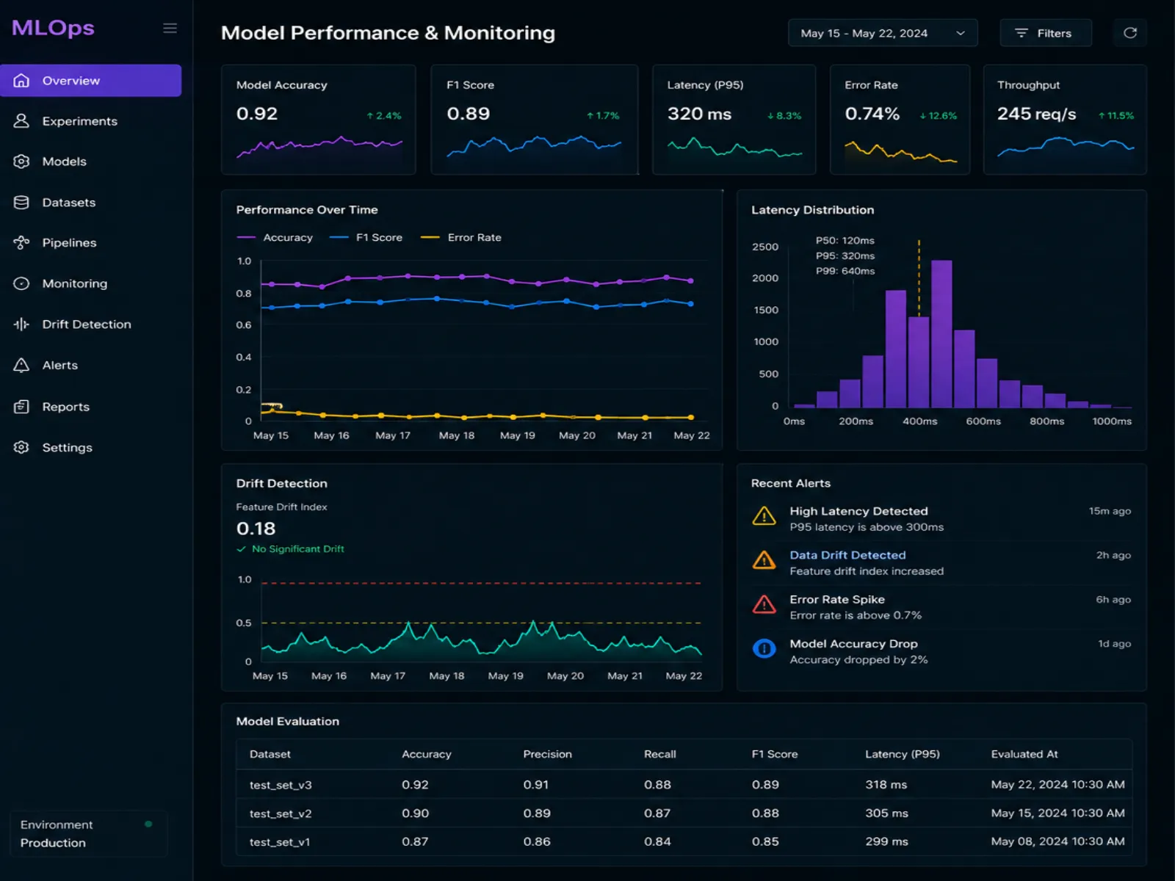
Task: Open the date range dropdown
Action: click(x=883, y=33)
